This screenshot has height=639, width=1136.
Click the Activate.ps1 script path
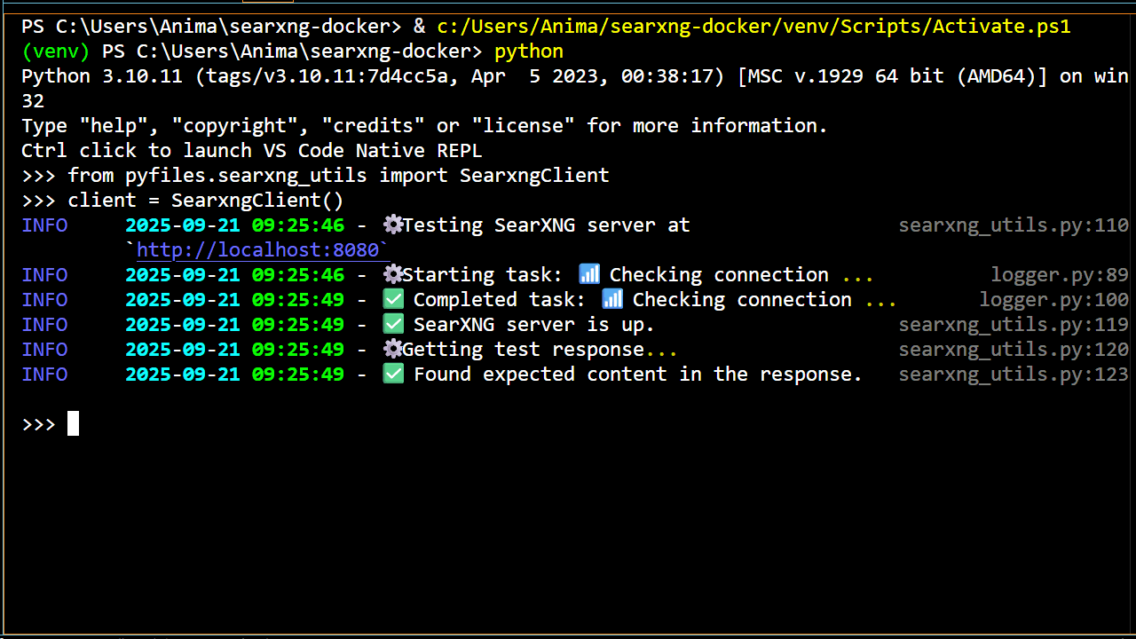click(x=753, y=26)
